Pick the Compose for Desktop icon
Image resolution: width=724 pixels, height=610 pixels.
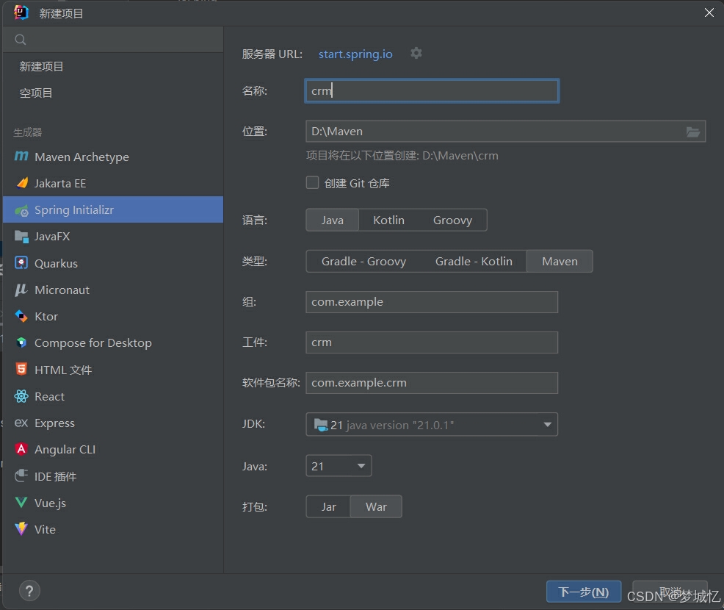pyautogui.click(x=21, y=342)
